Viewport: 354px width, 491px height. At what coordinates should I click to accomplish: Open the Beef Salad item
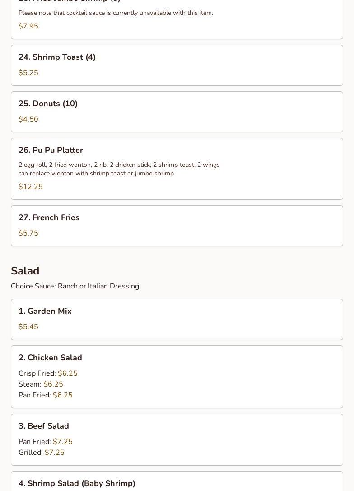44,426
